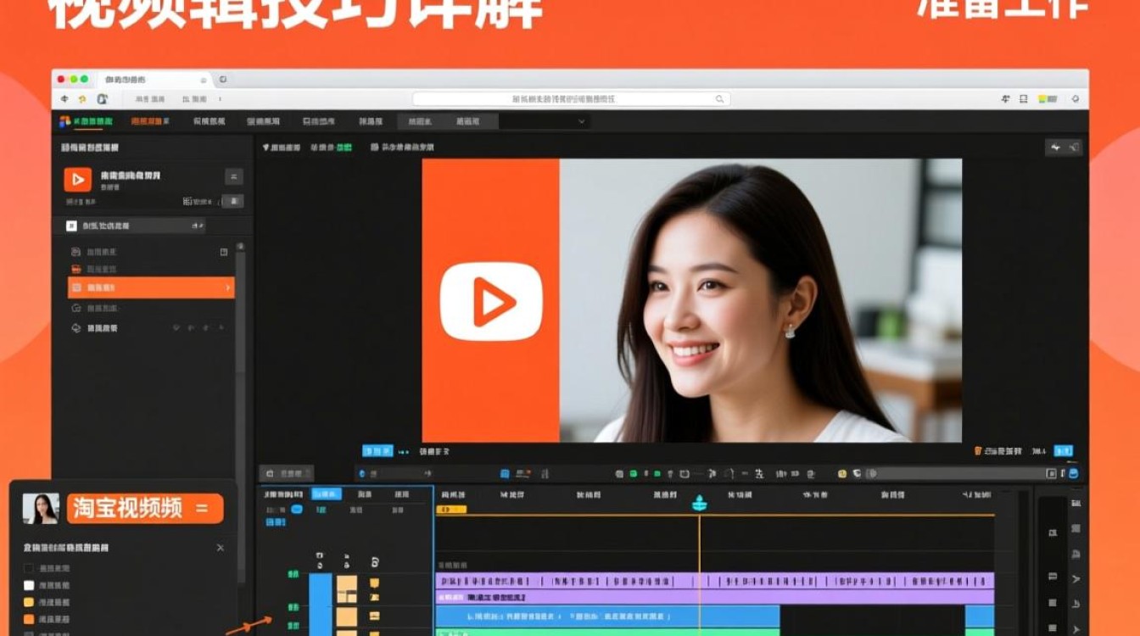Screen dimensions: 1140x636
Task: Click the gray button starting the timeline toolbar
Action: coord(286,473)
